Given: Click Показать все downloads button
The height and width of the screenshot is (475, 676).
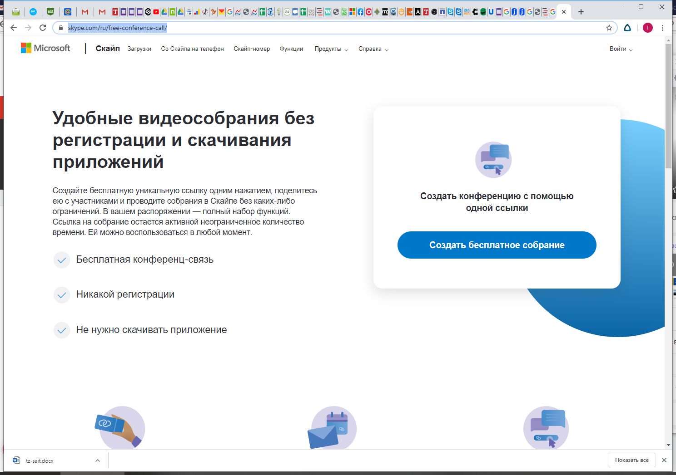Looking at the screenshot, I should pos(632,460).
